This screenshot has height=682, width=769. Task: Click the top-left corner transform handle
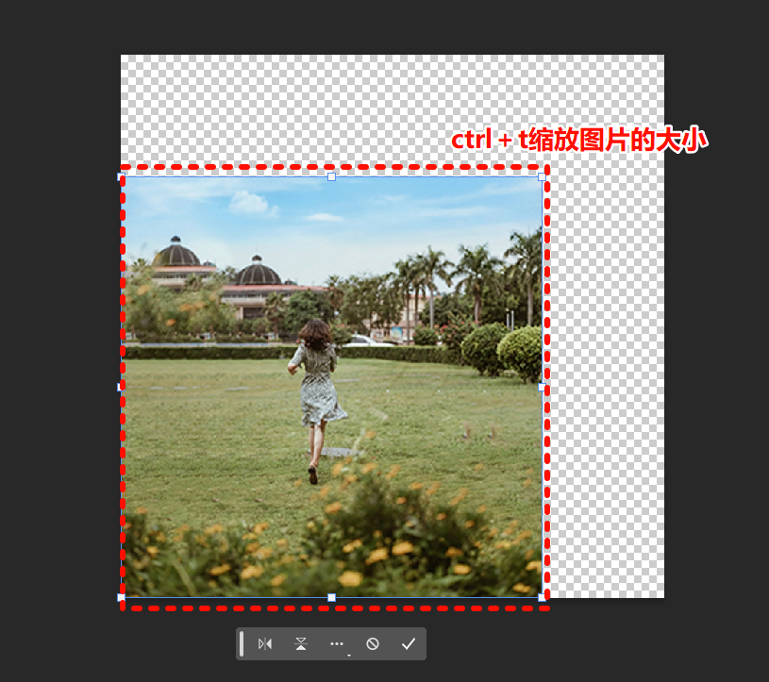point(122,175)
